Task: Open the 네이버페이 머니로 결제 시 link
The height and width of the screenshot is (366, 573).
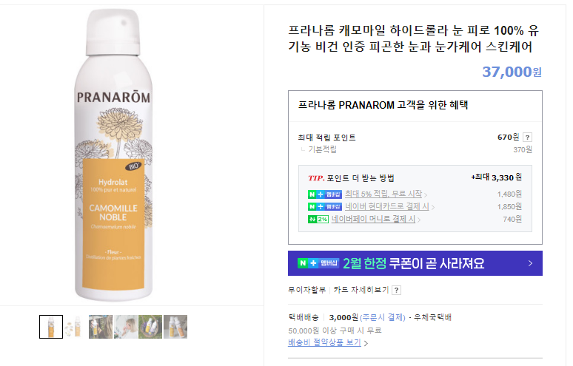Action: (373, 219)
